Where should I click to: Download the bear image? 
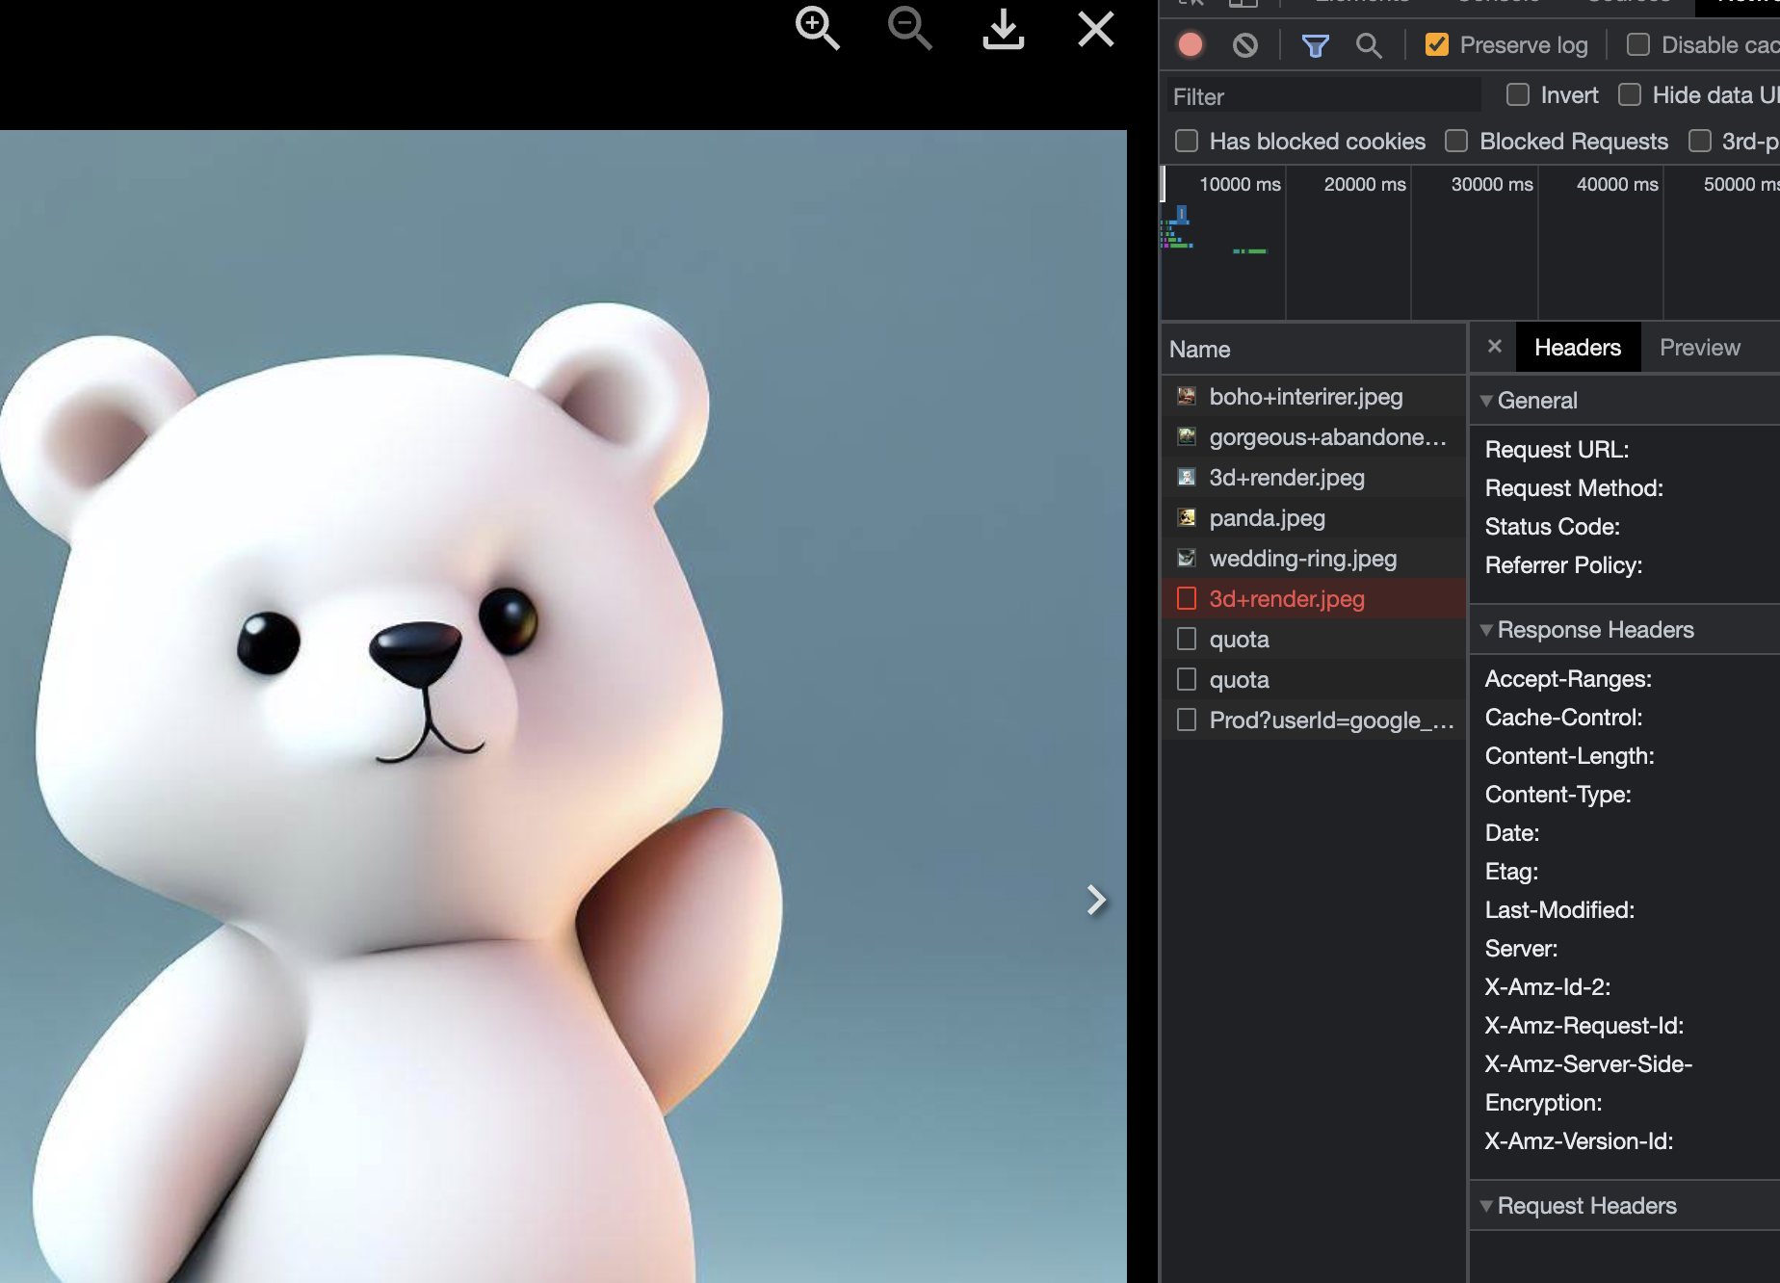(x=1003, y=30)
